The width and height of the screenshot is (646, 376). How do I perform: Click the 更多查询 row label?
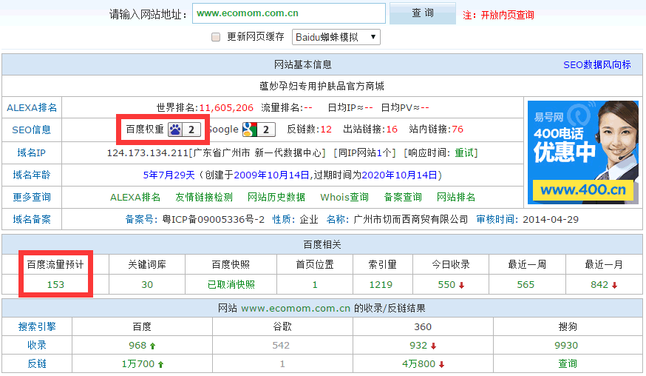pos(32,198)
